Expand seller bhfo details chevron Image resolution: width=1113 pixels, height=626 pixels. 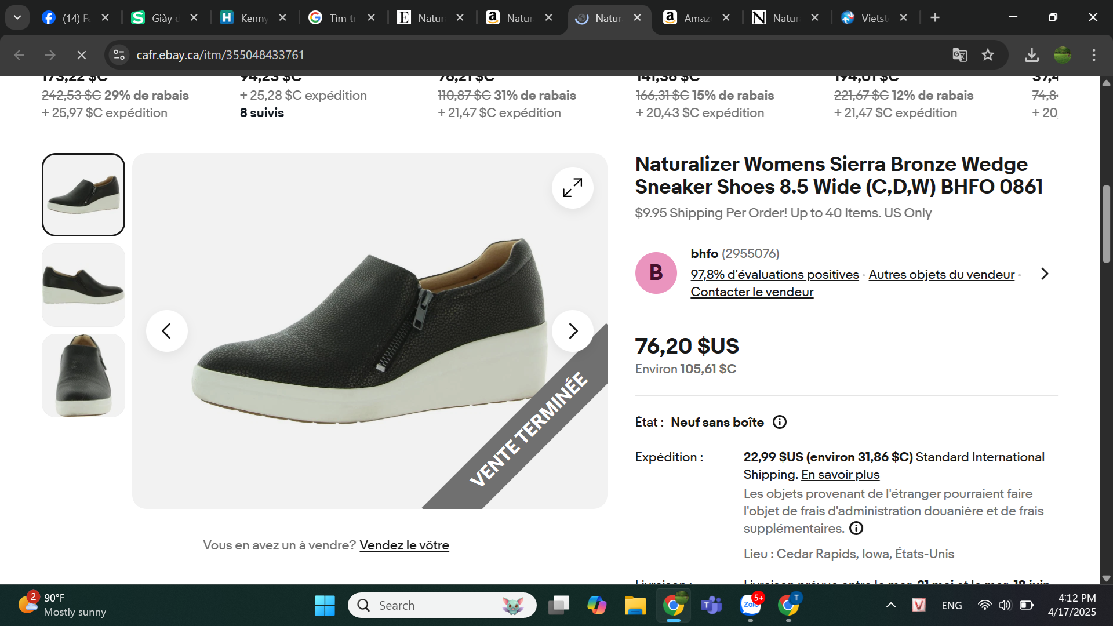click(1045, 274)
